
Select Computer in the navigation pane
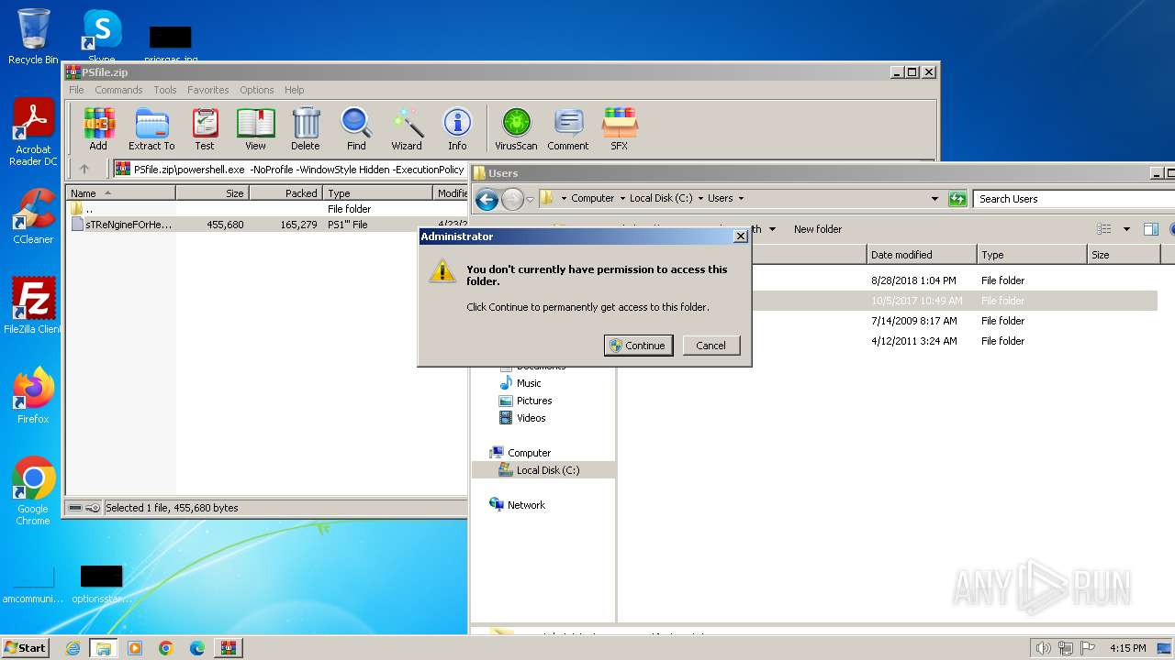click(x=520, y=453)
